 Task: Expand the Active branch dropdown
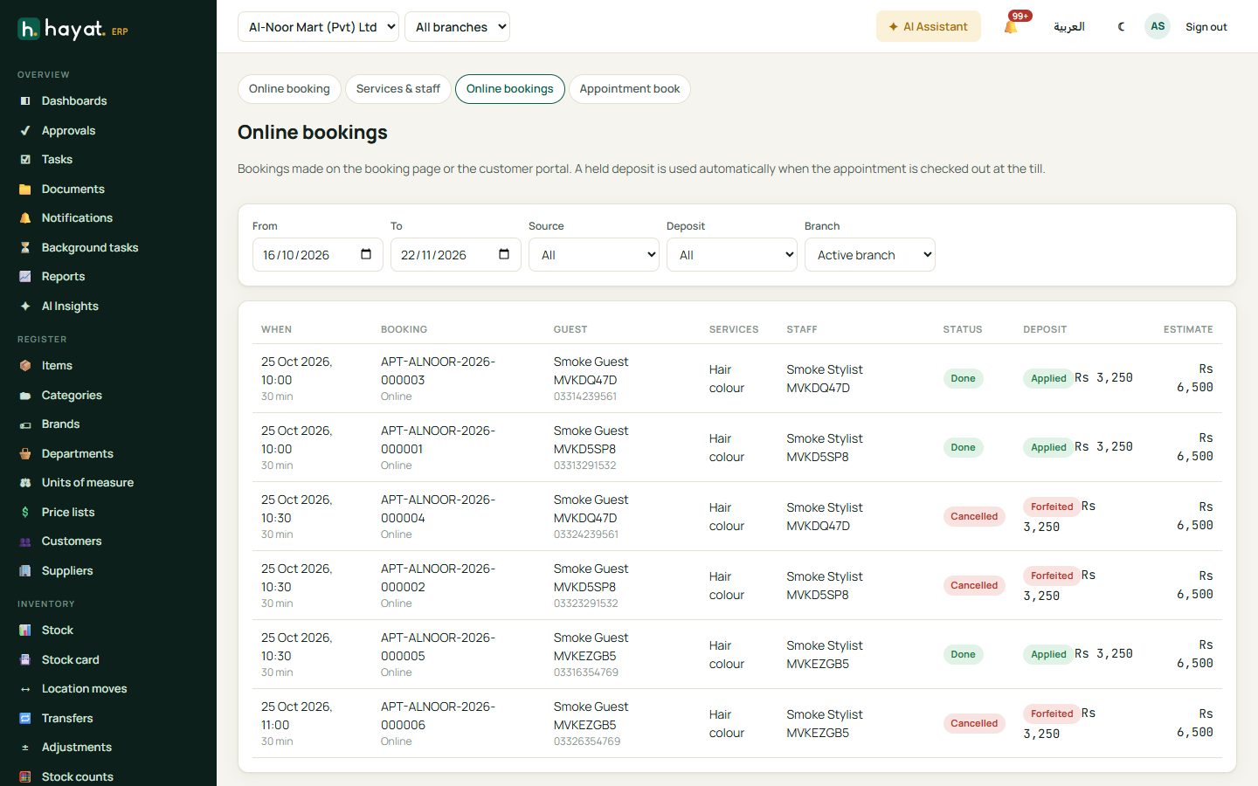pos(870,255)
